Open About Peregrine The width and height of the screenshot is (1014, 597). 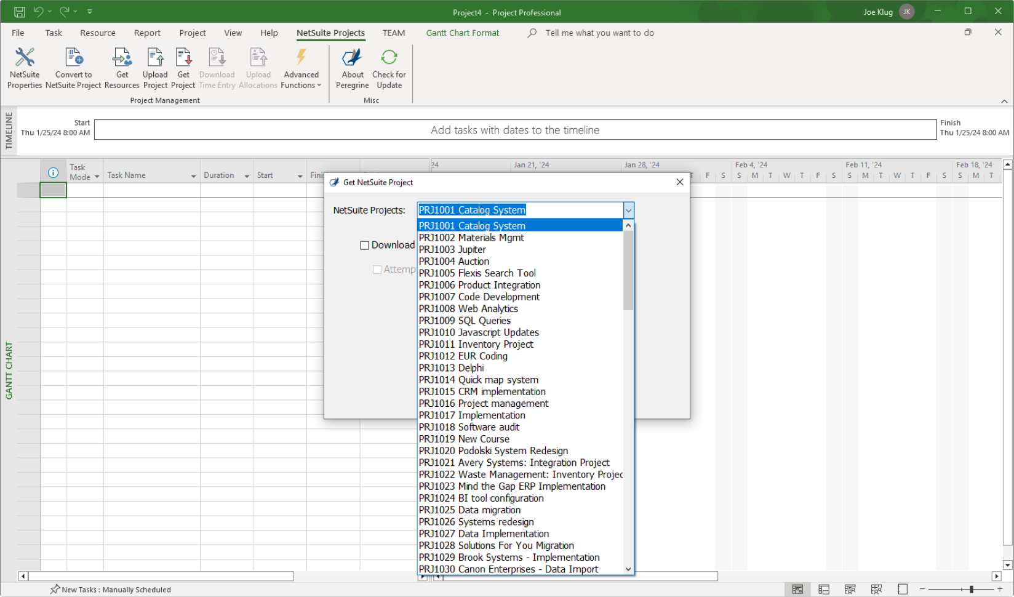[353, 68]
